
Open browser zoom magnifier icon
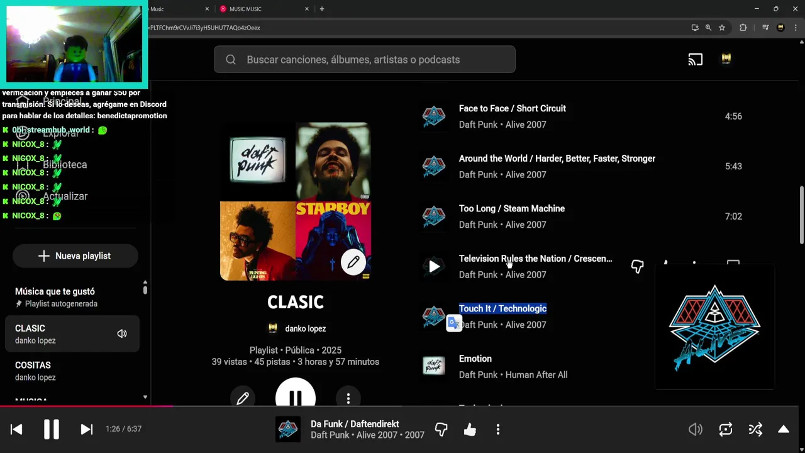point(708,28)
